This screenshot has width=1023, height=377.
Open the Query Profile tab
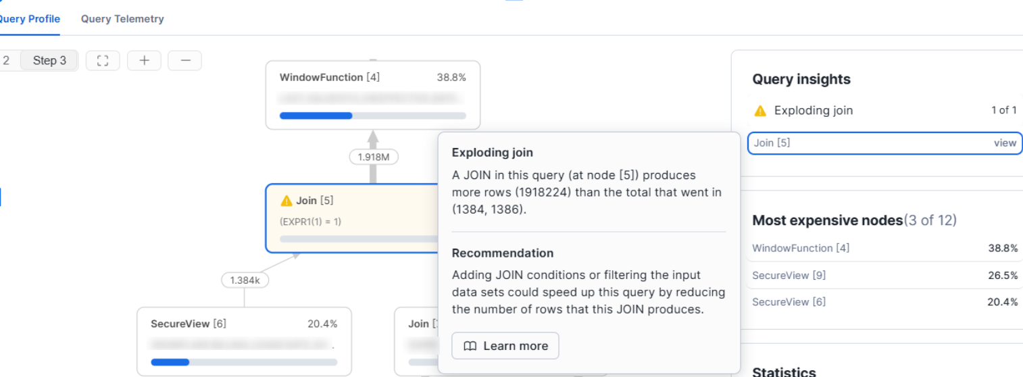pos(28,19)
